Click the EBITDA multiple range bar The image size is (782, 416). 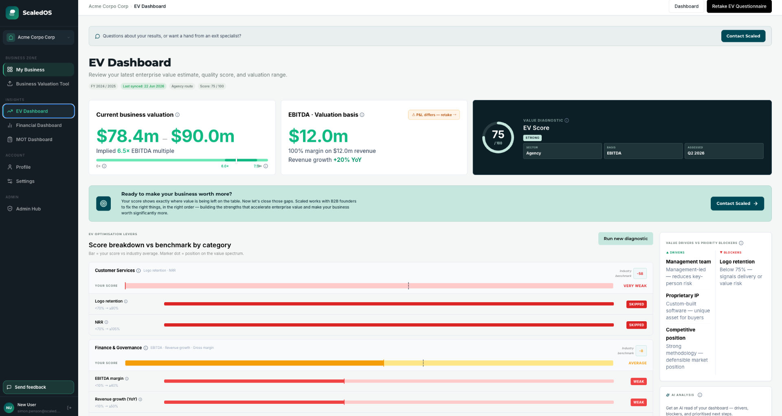182,160
